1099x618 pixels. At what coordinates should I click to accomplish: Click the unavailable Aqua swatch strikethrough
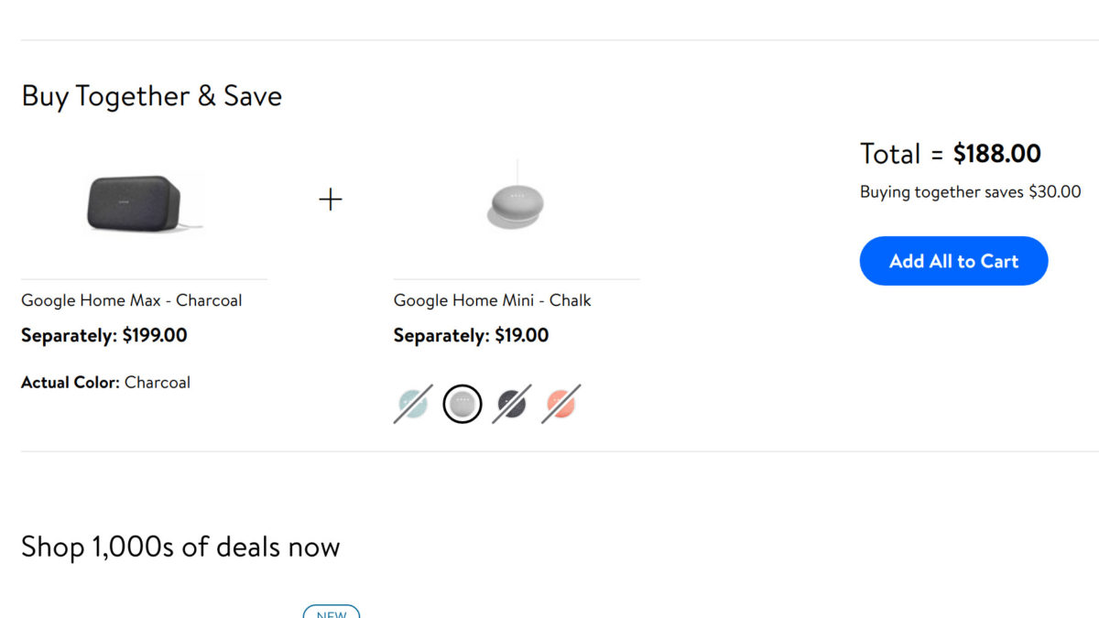412,403
